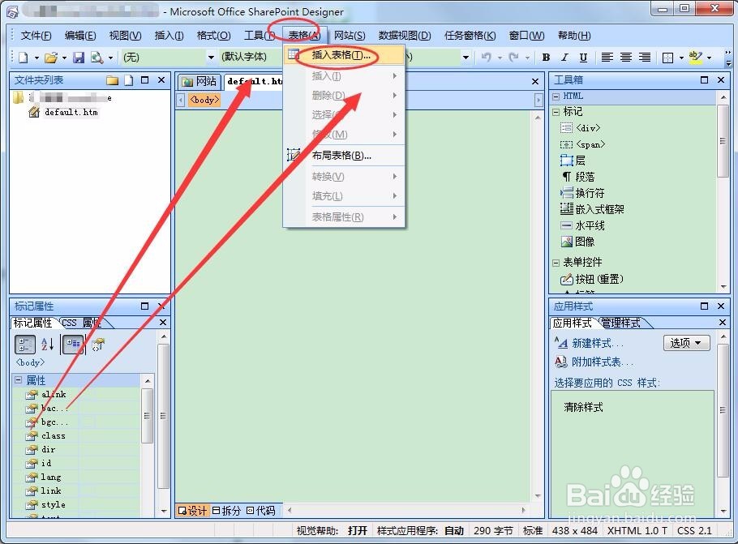Click the Borders toolbar icon
Viewport: 738px width, 544px height.
pos(667,58)
